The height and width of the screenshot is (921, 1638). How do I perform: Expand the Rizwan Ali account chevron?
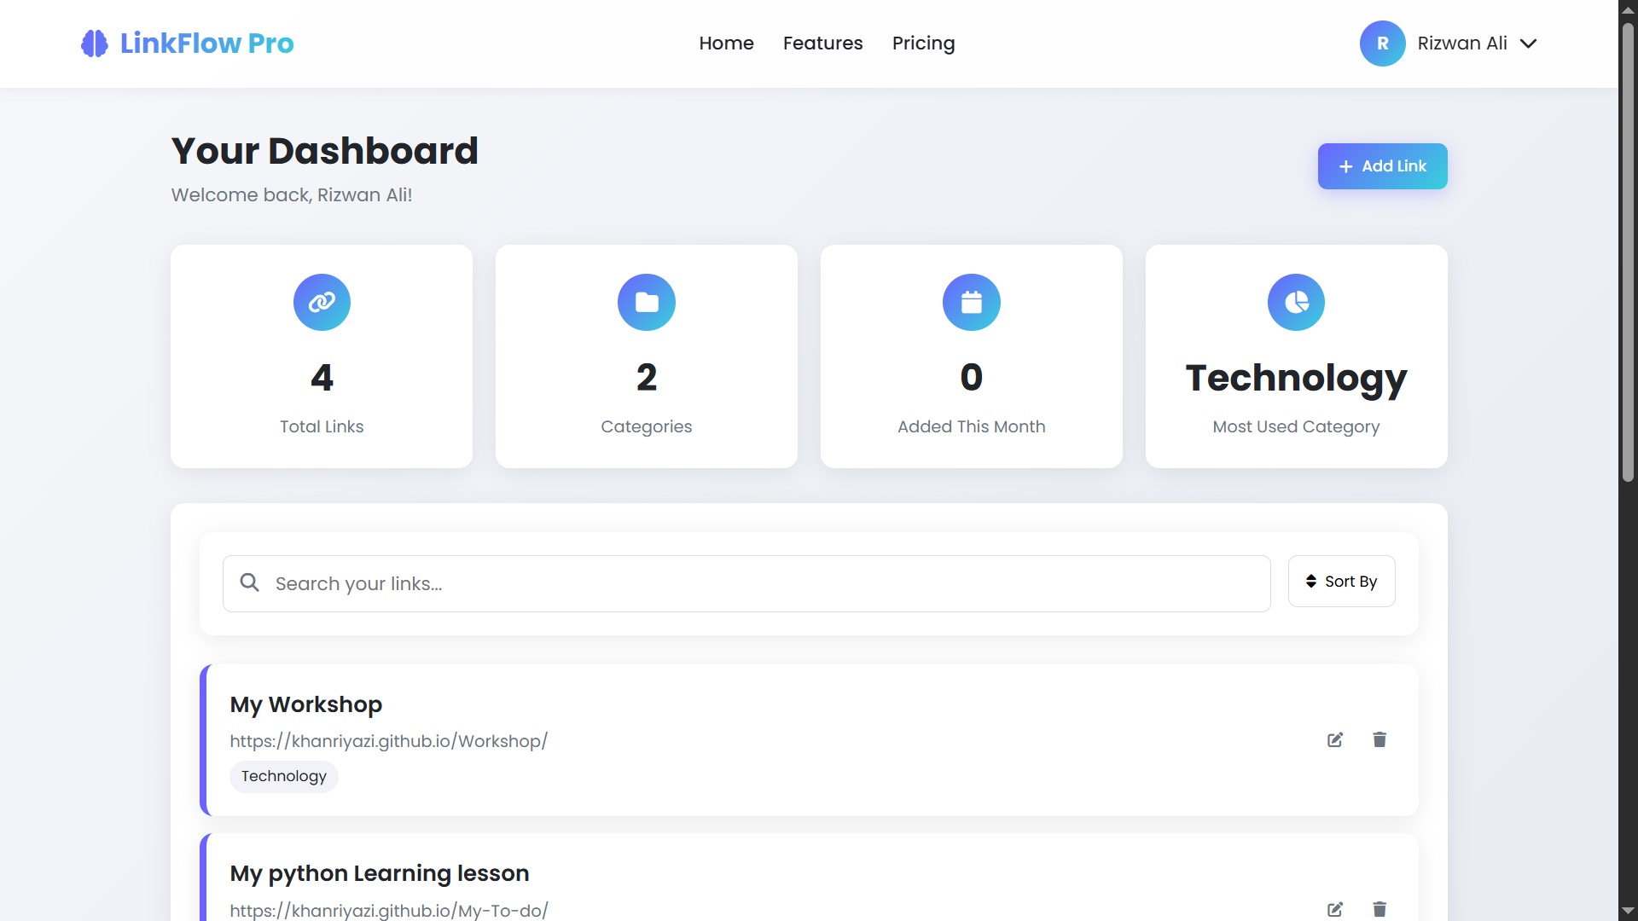tap(1528, 43)
